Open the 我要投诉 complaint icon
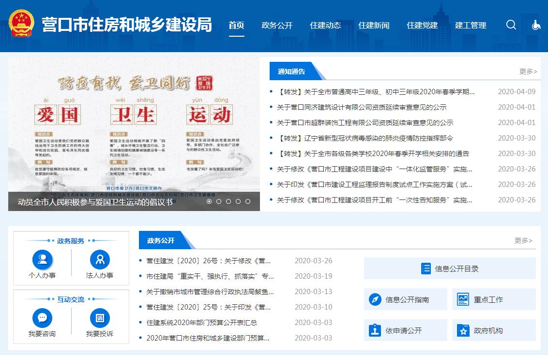This screenshot has width=548, height=355. pos(100,318)
